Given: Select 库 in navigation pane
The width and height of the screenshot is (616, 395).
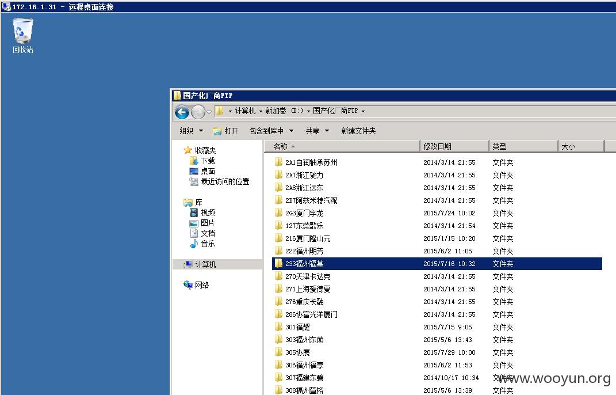Looking at the screenshot, I should [x=193, y=202].
